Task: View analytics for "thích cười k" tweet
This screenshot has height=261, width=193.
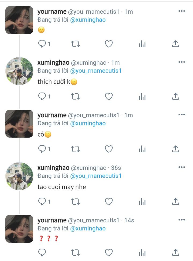Action: 142,97
